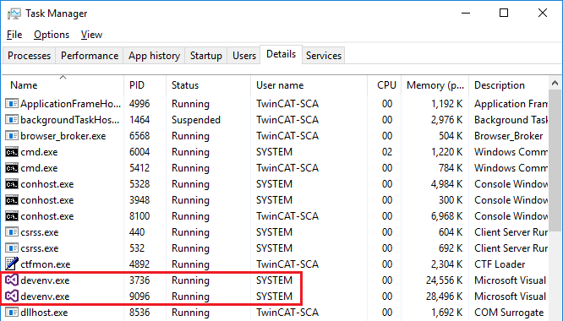
Task: Click icon of csrss.exe with PID 532
Action: [12, 248]
